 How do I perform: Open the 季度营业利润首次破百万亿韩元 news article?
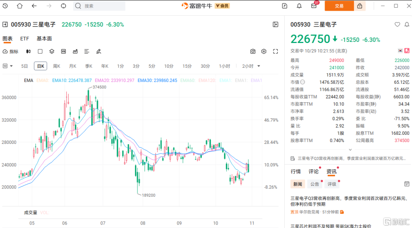point(349,201)
